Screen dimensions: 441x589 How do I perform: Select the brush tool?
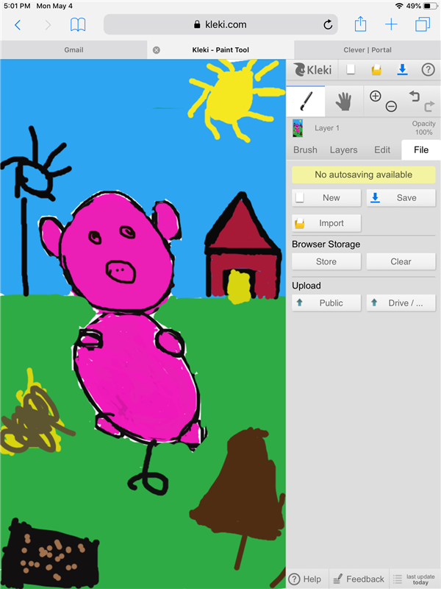[x=306, y=102]
